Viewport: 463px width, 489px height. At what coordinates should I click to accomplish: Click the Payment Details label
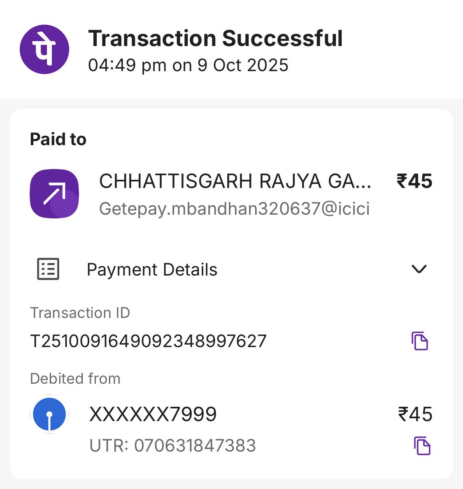tap(152, 270)
